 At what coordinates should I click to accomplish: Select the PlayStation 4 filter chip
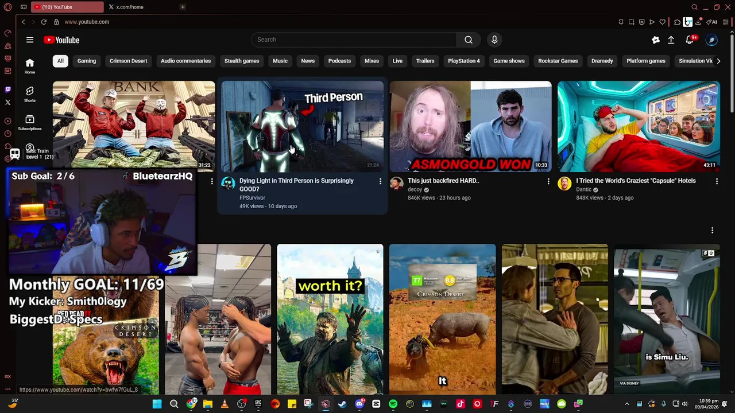point(464,61)
